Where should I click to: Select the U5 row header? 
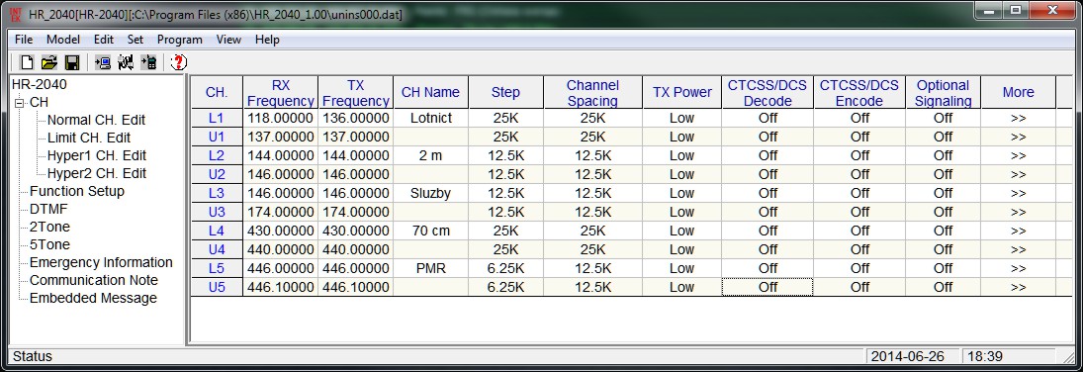217,287
